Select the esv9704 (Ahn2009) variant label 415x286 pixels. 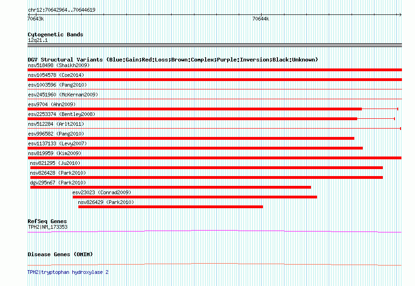pos(52,104)
